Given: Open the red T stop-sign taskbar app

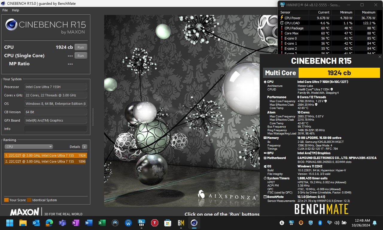Looking at the screenshot, I should (155, 223).
